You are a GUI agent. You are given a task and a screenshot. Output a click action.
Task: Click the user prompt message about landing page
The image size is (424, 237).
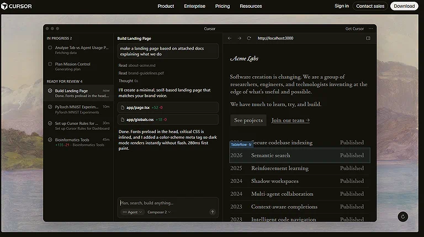[168, 51]
